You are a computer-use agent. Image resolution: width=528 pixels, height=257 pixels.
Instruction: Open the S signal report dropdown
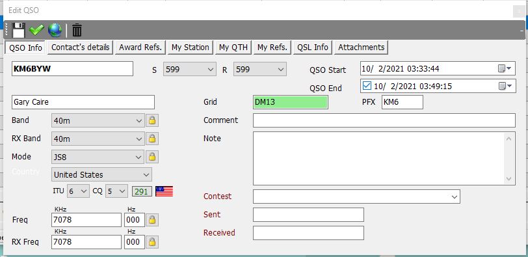[190, 69]
